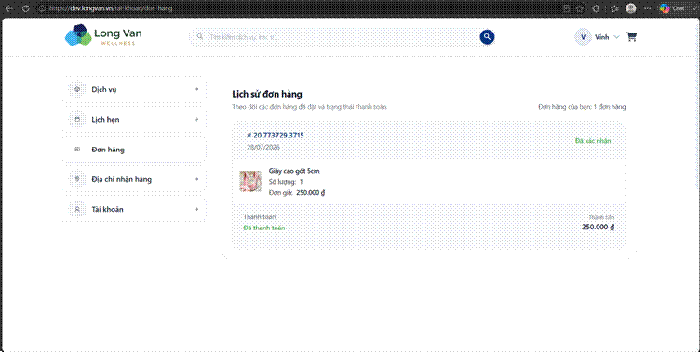Click the Lịch hẹn calendar icon
Screen dimensions: 700x352
[x=77, y=120]
